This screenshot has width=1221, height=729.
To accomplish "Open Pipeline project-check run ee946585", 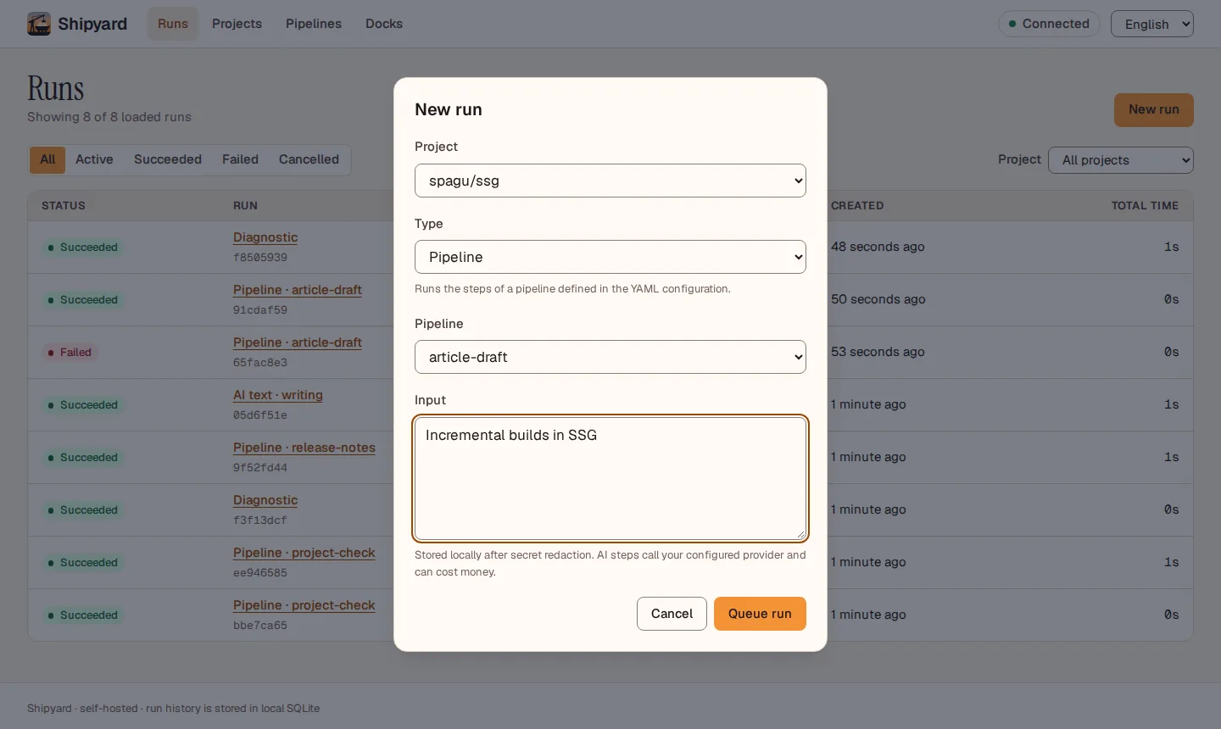I will 304,554.
